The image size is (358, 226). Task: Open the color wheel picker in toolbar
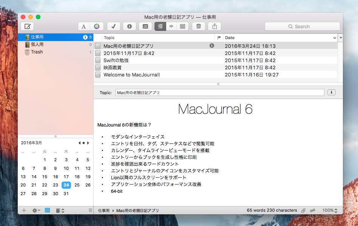point(97,26)
